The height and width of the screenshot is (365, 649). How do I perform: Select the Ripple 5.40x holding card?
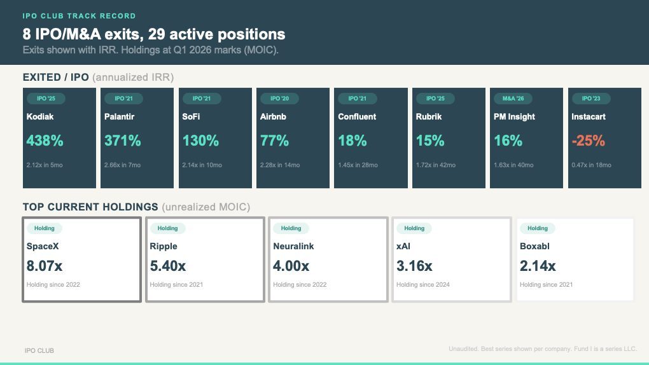[x=205, y=259]
